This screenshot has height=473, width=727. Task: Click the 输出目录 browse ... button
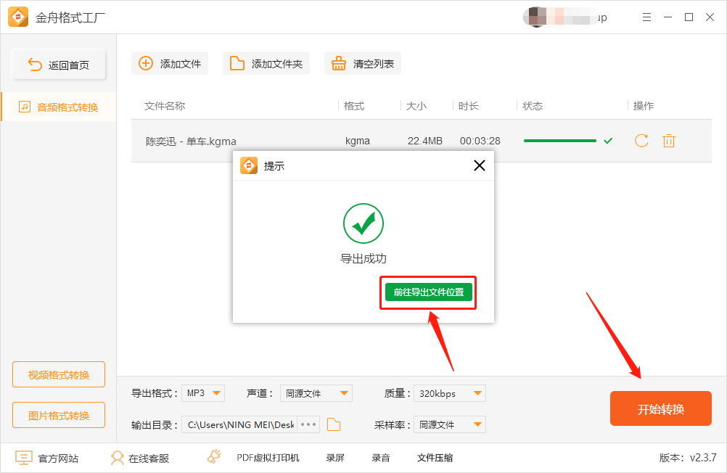pyautogui.click(x=308, y=424)
